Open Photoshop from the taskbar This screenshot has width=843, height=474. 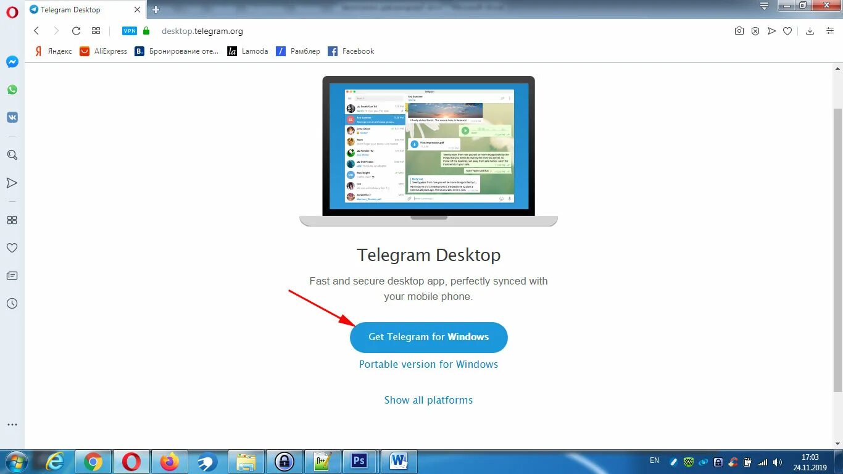coord(359,461)
